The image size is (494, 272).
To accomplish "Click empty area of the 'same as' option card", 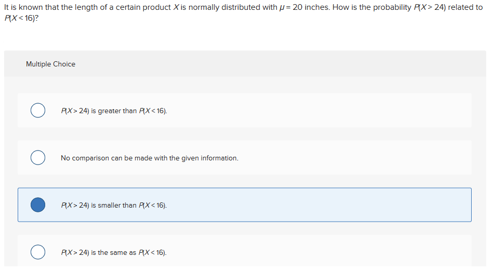I will point(315,251).
